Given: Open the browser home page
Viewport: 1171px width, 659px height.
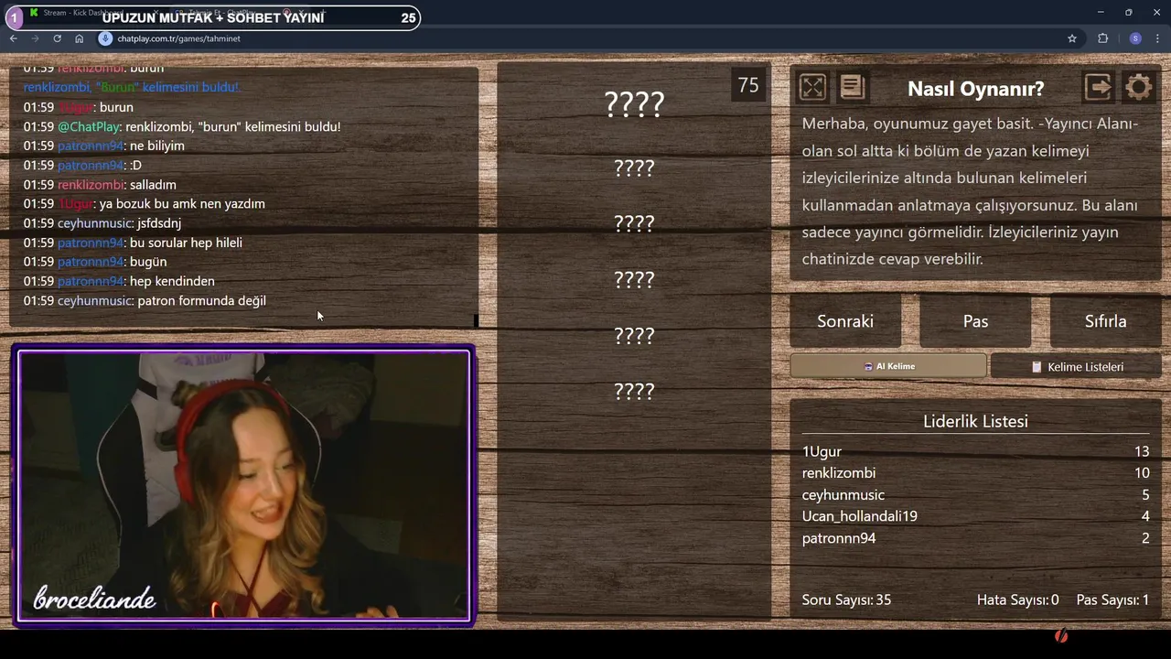Looking at the screenshot, I should tap(80, 38).
